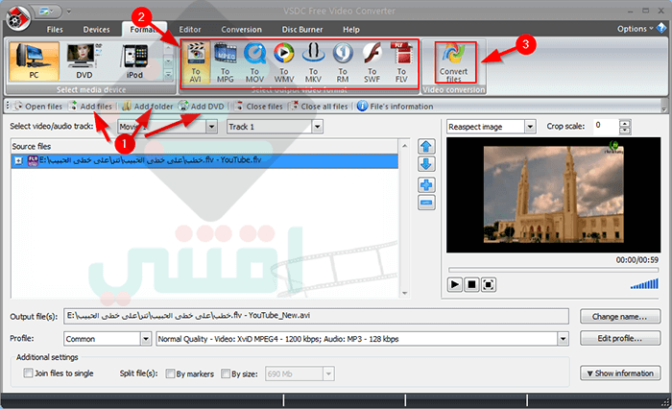Choose the To FLV output format
Image resolution: width=672 pixels, height=409 pixels.
tap(401, 62)
